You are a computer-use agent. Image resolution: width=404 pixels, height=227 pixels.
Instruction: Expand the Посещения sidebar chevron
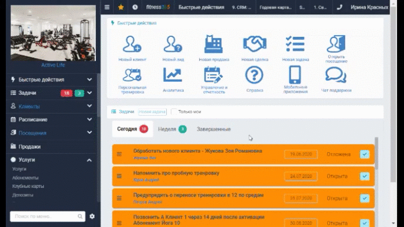point(90,133)
